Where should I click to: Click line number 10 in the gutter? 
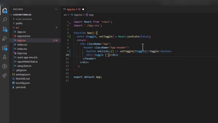pos(67,55)
